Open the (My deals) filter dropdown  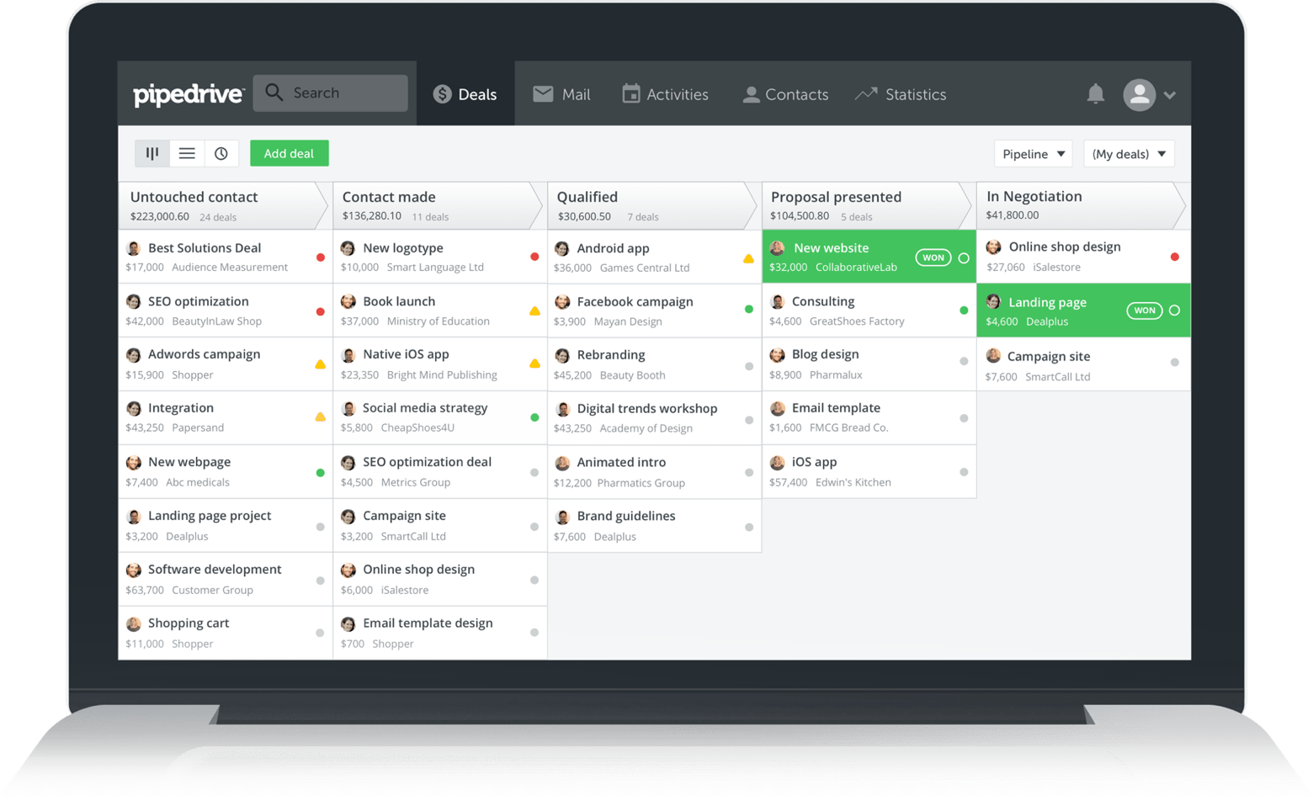pos(1129,154)
